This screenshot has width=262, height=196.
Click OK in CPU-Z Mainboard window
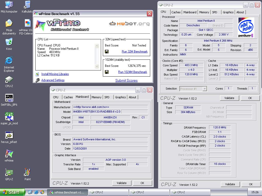[142, 183]
